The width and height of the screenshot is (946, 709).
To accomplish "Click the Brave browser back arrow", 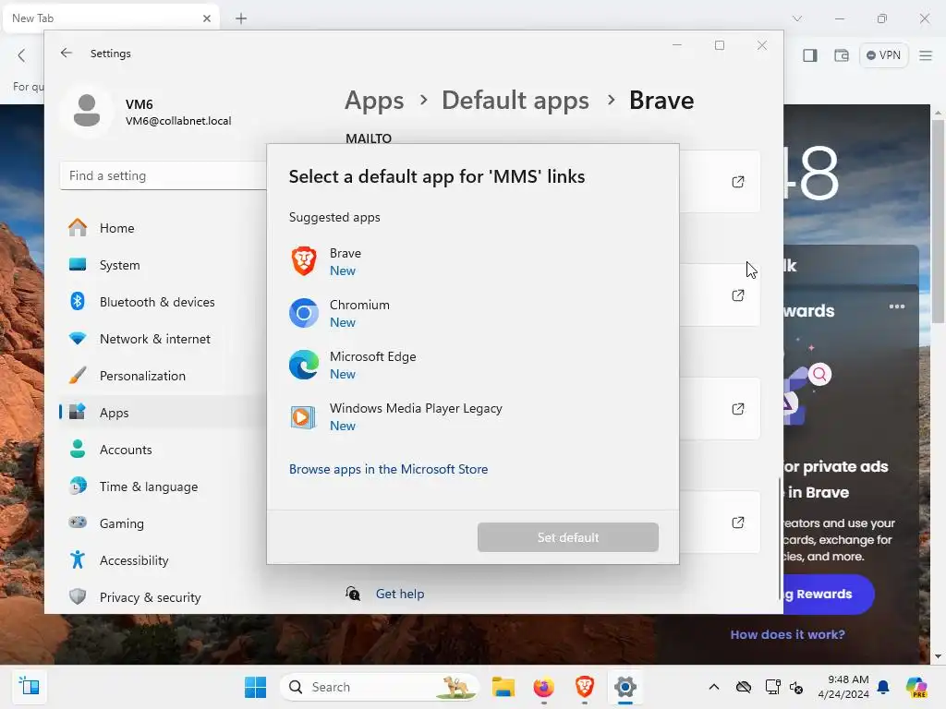I will [22, 55].
